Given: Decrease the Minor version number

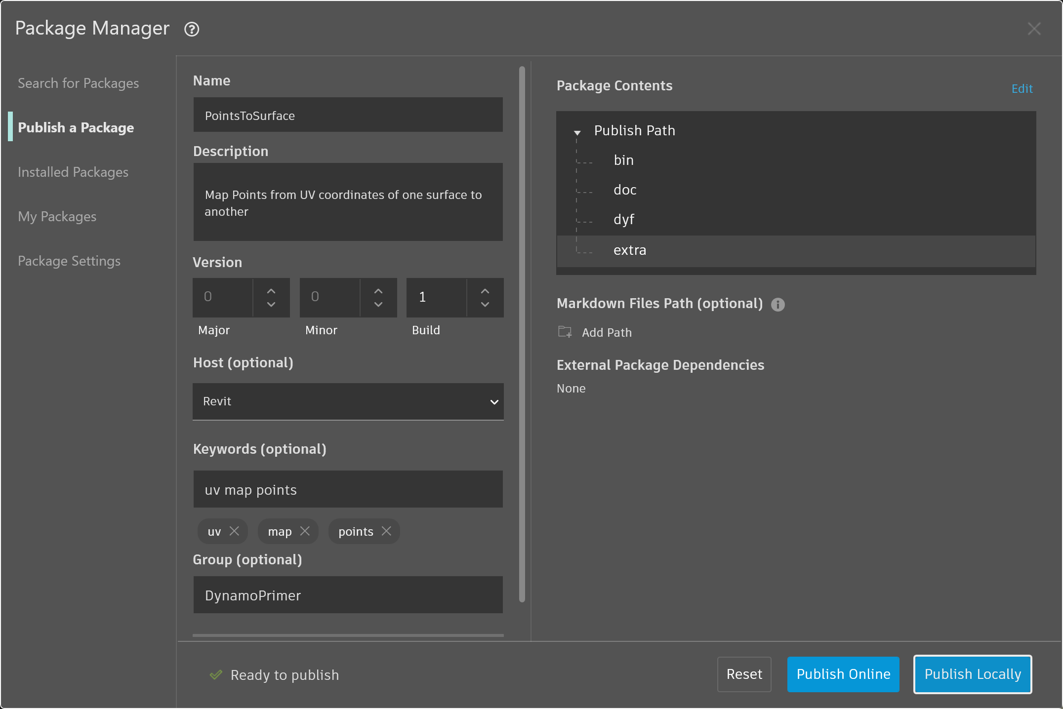Looking at the screenshot, I should coord(378,305).
